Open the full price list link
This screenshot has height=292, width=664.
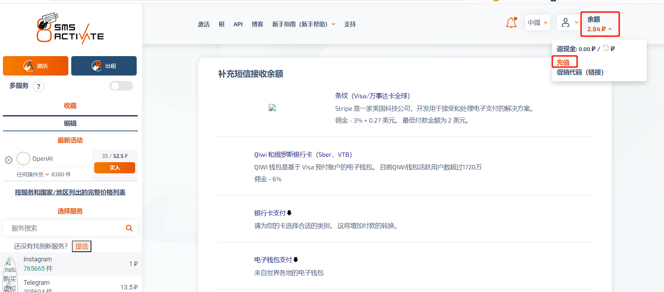[70, 192]
